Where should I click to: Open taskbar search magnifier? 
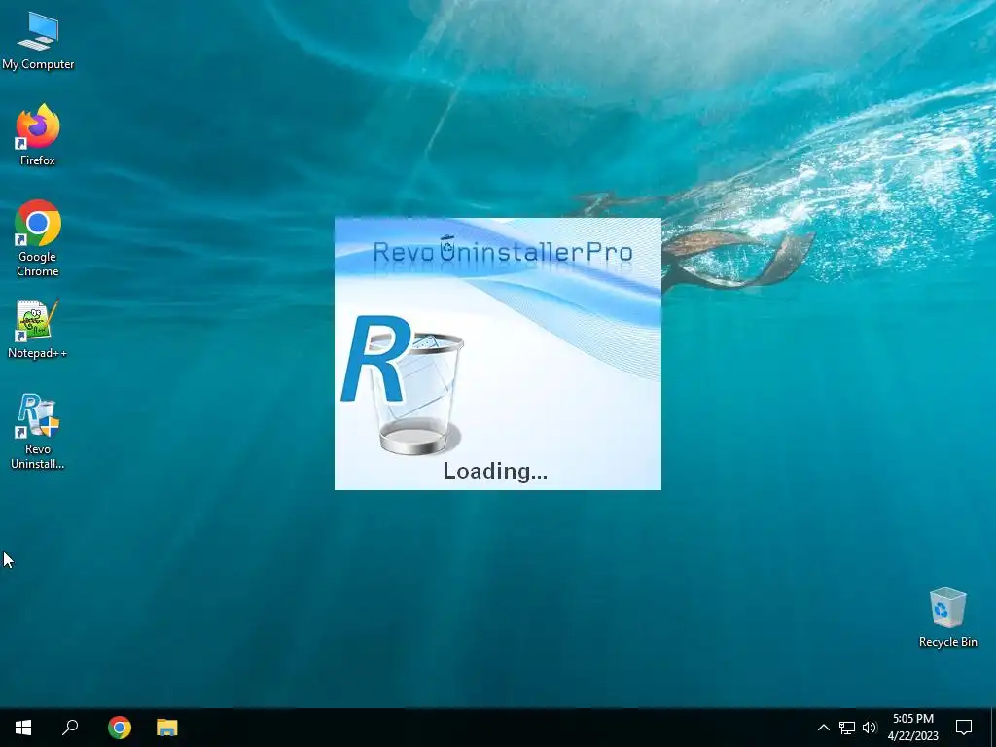coord(70,728)
